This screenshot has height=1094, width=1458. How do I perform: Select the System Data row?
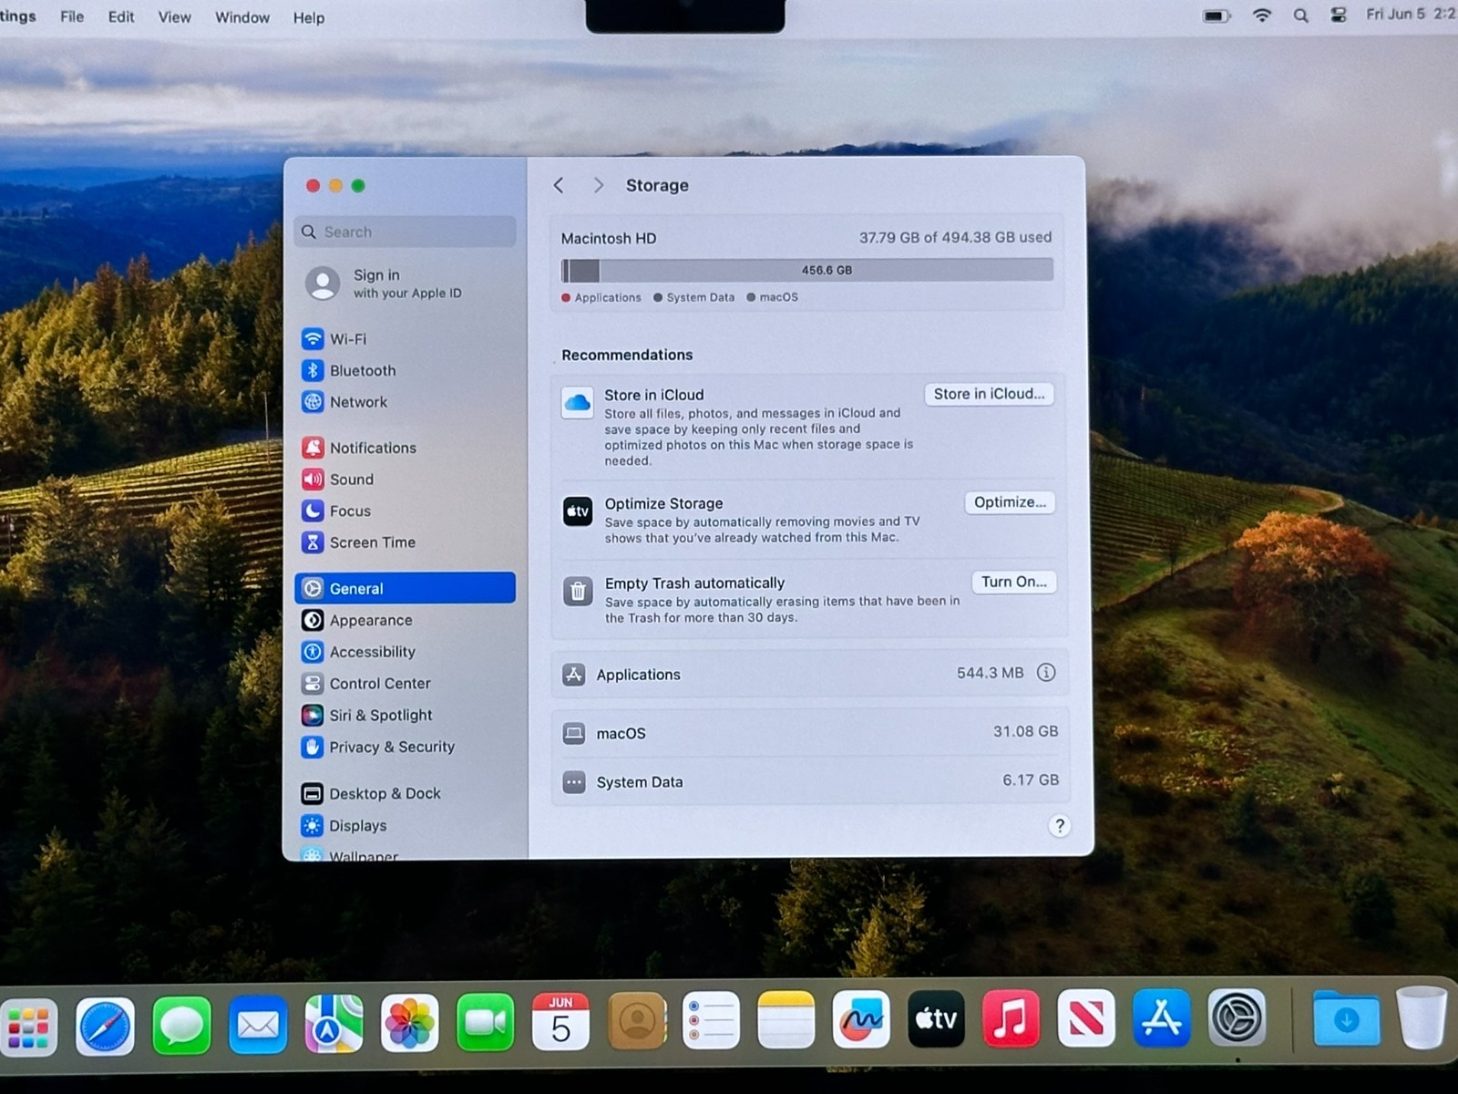[x=809, y=781]
